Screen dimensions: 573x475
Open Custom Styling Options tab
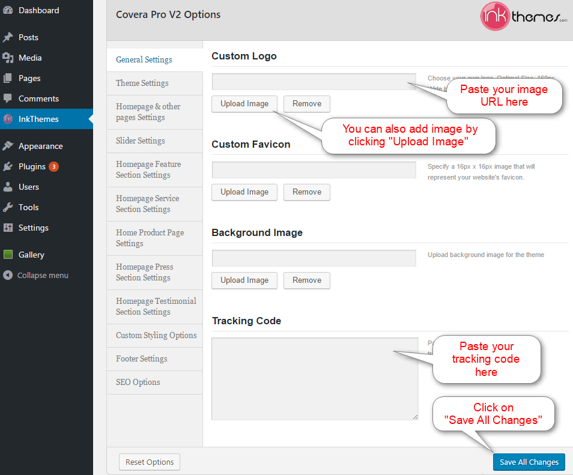point(154,336)
